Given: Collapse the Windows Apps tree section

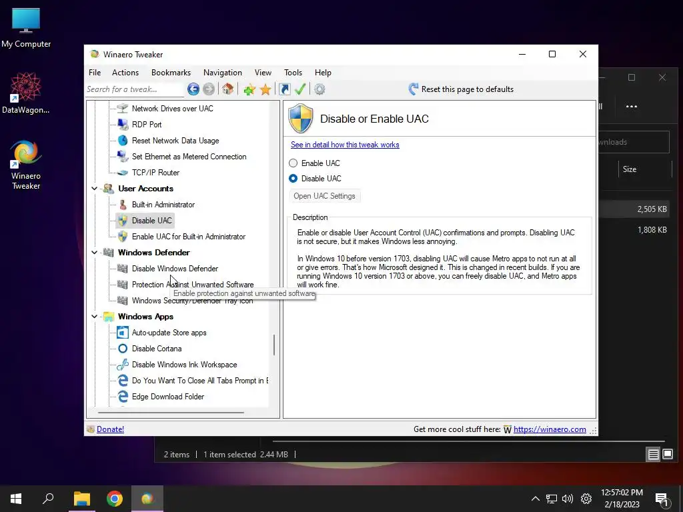Looking at the screenshot, I should click(95, 317).
